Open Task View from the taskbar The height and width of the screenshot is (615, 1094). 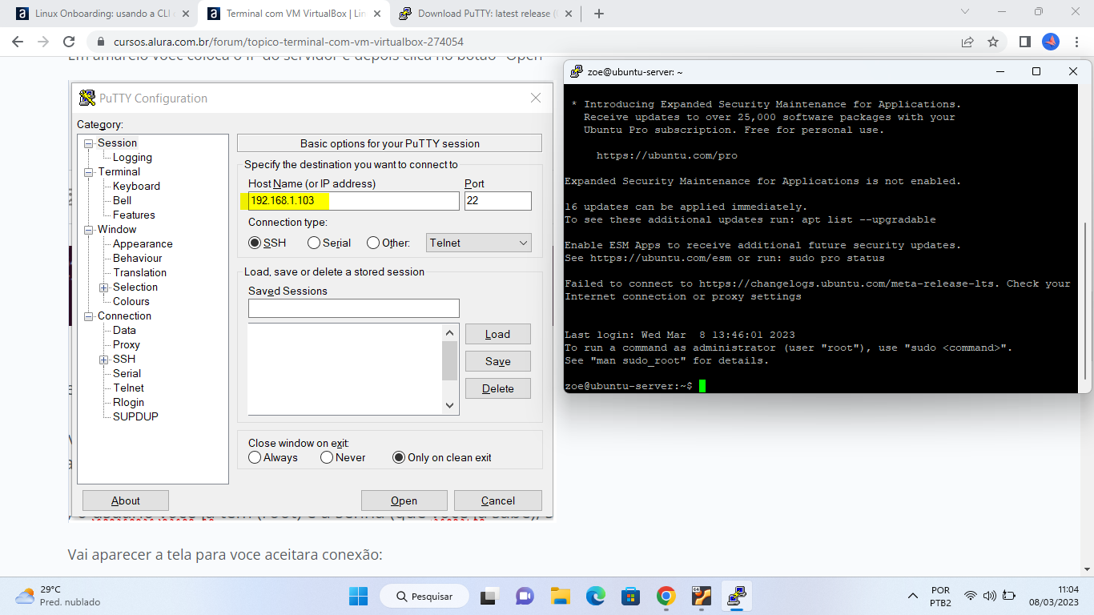tap(489, 597)
